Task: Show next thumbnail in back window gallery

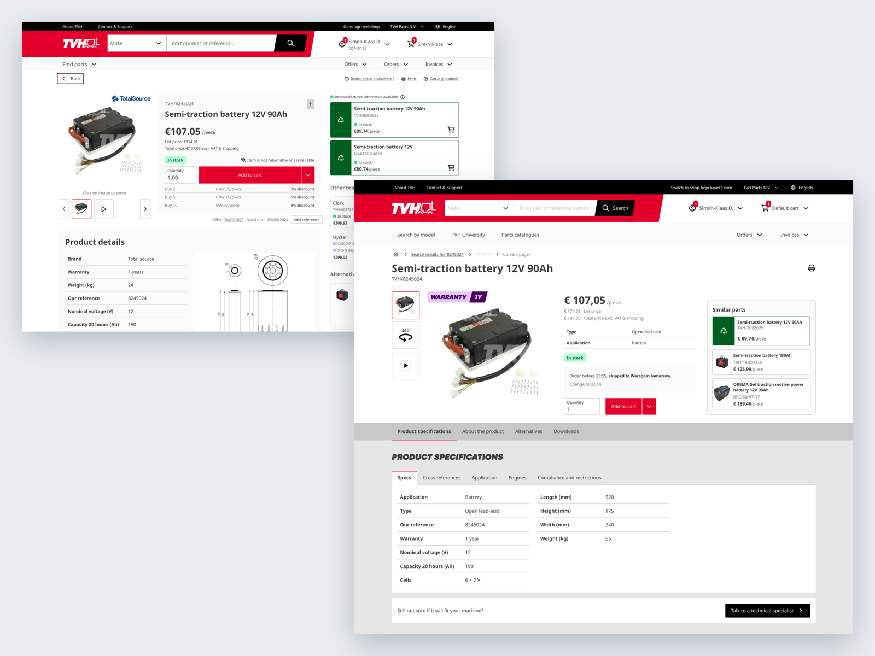Action: [x=145, y=209]
